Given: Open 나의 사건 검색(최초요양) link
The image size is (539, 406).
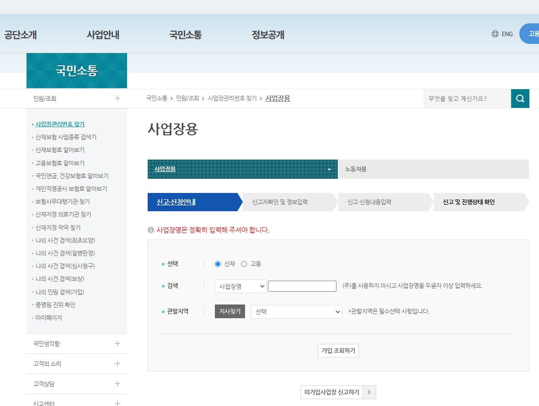Looking at the screenshot, I should 65,240.
